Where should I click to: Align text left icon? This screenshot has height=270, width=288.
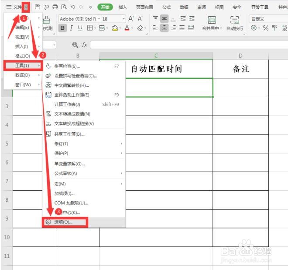coord(155,28)
